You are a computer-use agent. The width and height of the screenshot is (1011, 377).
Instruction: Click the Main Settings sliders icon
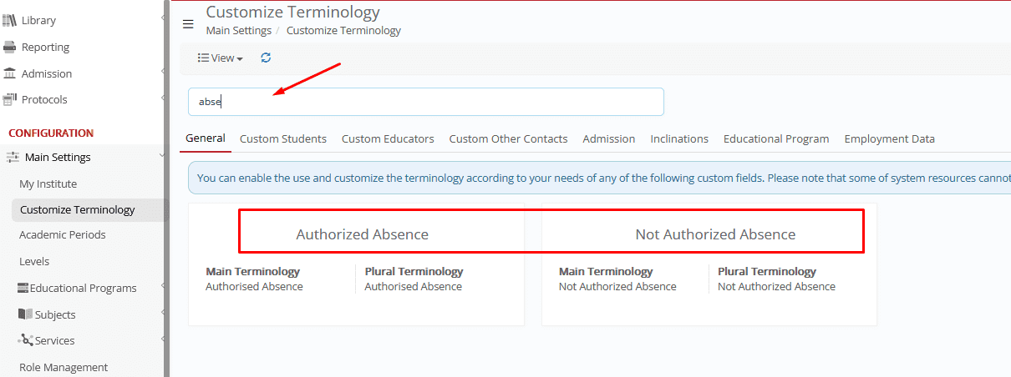[x=13, y=157]
